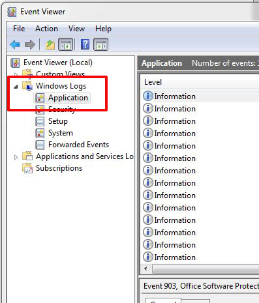Expand Applications and Services Logs node

[16, 157]
